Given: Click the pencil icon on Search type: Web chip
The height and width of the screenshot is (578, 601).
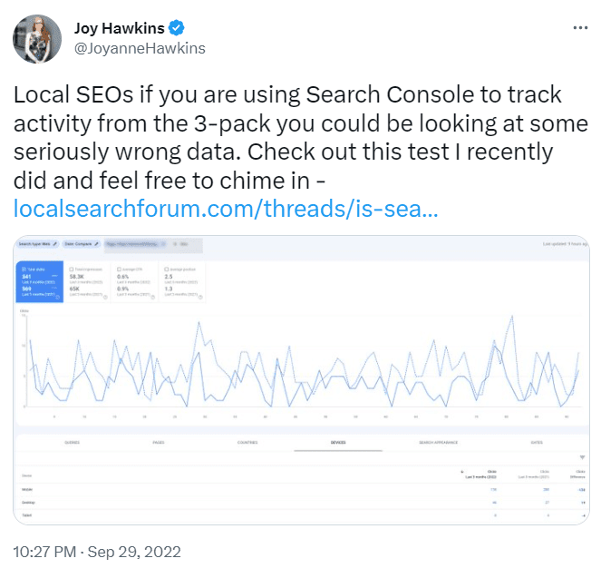Looking at the screenshot, I should 54,244.
